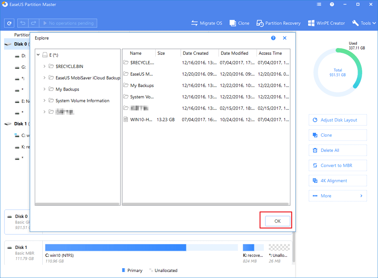
Task: Expand System Volume Information folder
Action: coord(44,100)
